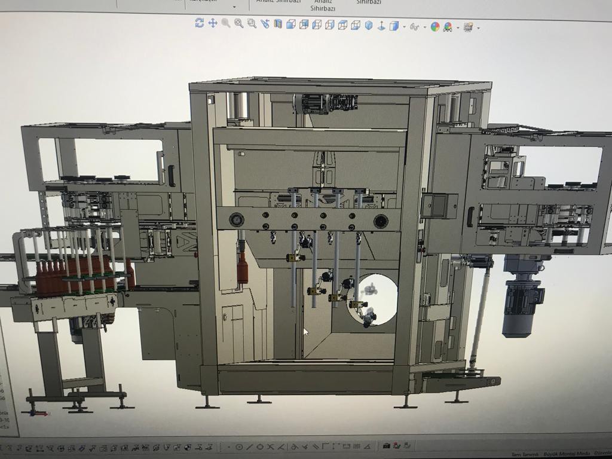Screen dimensions: 612x459
Task: Click 'Büyük Montaj Modu' in the status bar
Action: (x=567, y=454)
